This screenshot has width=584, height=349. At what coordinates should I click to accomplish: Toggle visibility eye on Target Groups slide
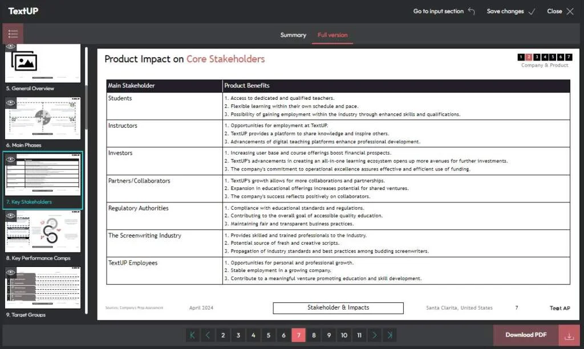pyautogui.click(x=10, y=272)
